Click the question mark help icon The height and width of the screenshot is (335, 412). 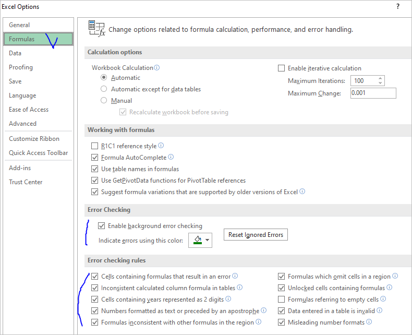tap(398, 6)
